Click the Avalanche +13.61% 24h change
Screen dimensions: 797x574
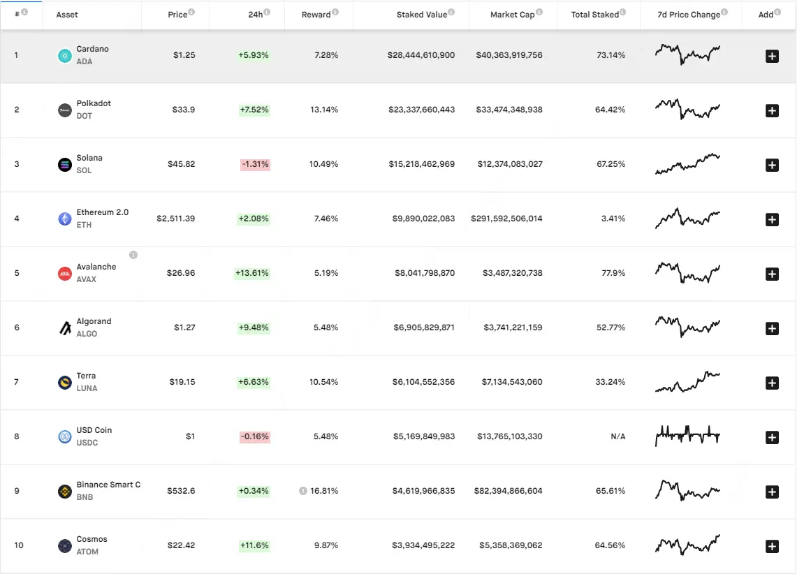252,273
